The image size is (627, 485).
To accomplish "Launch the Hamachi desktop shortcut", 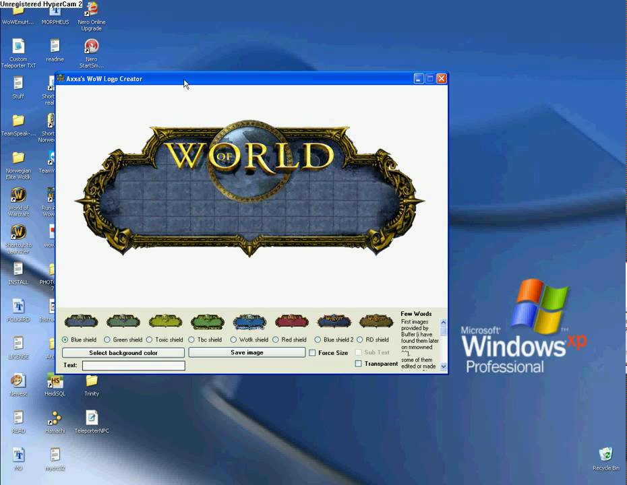I will [55, 422].
